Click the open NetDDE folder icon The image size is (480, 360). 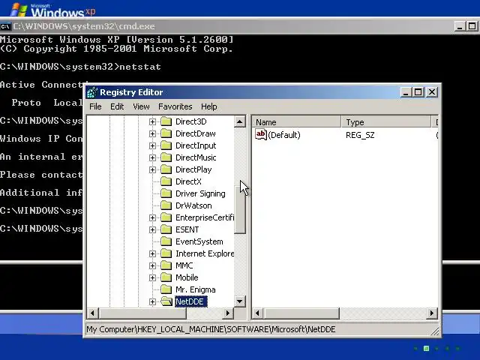point(166,301)
